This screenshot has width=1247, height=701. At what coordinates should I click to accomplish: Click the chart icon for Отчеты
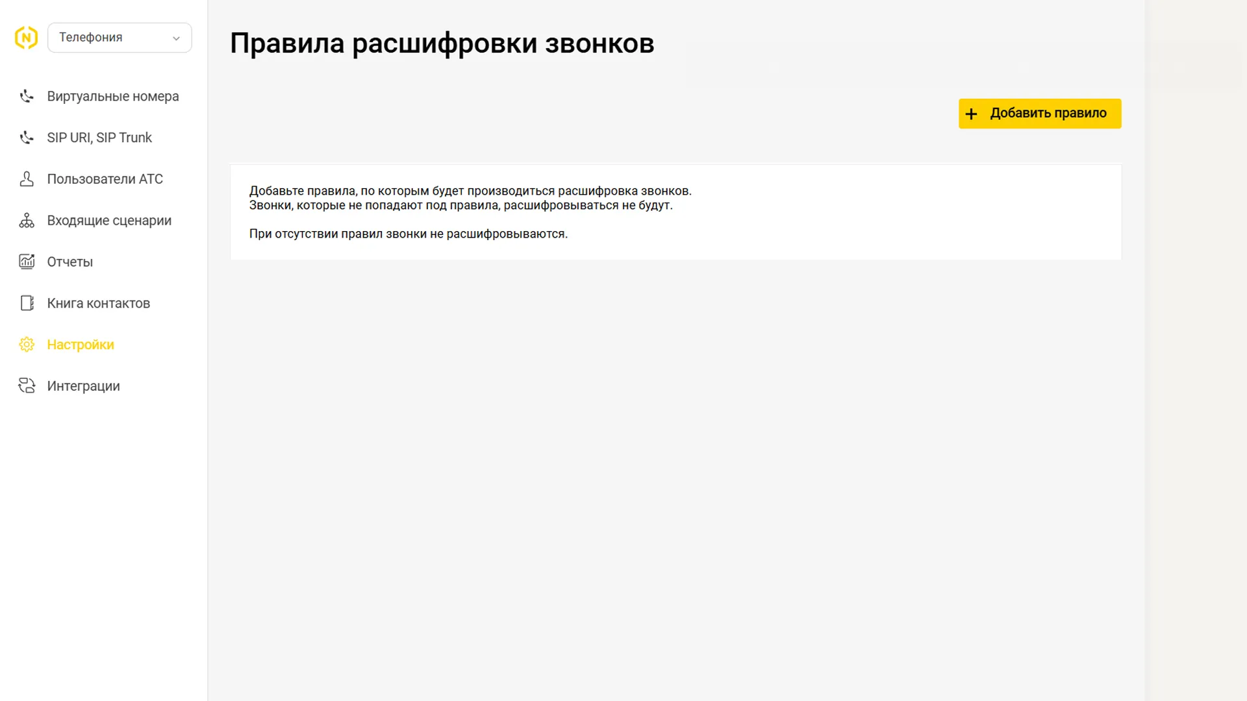click(x=27, y=262)
